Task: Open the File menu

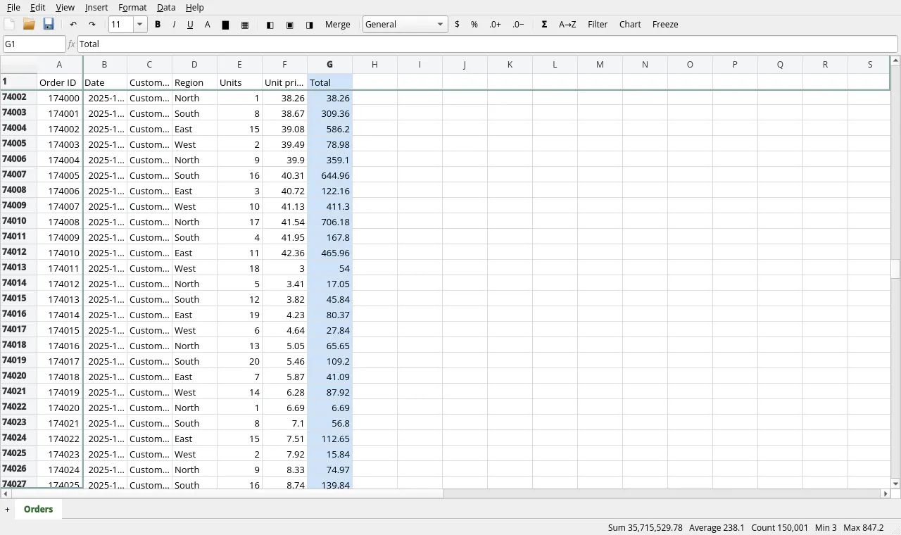Action: (13, 7)
